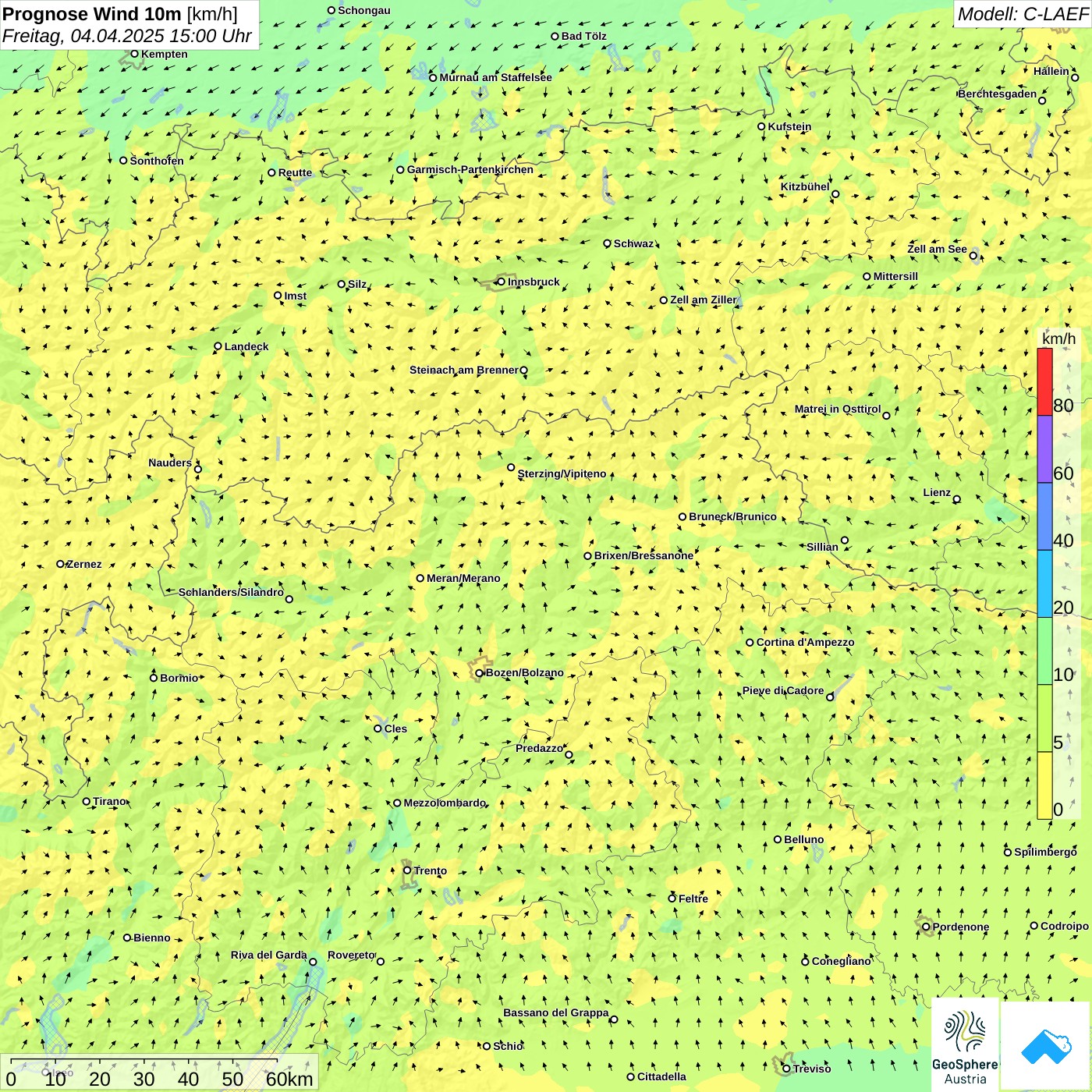Click the 'Rovereto' label
The image size is (1092, 1092).
coord(352,955)
